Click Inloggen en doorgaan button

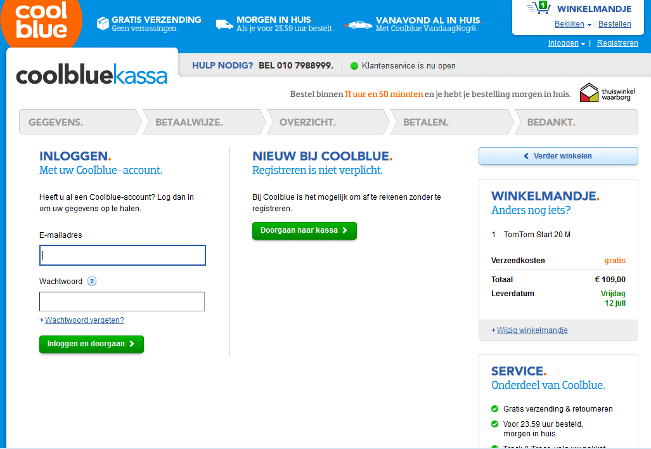(x=91, y=344)
